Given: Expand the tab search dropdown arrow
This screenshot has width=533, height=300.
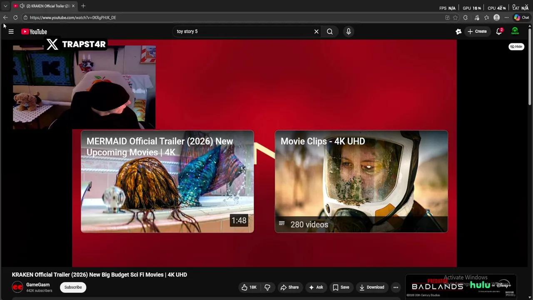Looking at the screenshot, I should pyautogui.click(x=5, y=6).
